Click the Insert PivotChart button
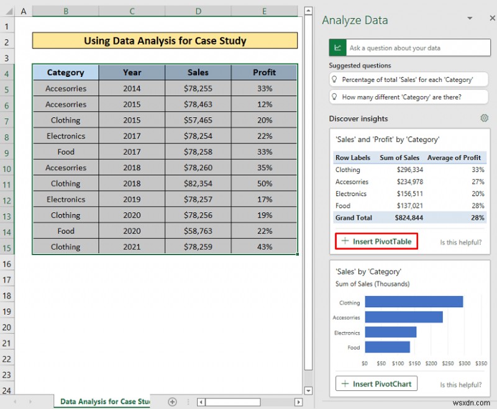This screenshot has width=497, height=409. click(376, 384)
